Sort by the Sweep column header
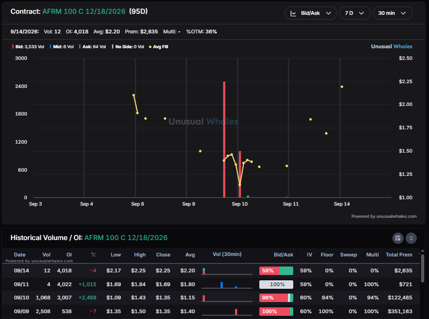This screenshot has width=429, height=319. (348, 254)
